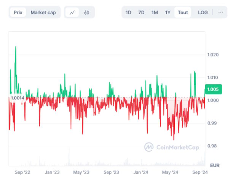Image resolution: width=236 pixels, height=184 pixels.
Task: Click the 1.010 axis value
Action: (x=212, y=77)
